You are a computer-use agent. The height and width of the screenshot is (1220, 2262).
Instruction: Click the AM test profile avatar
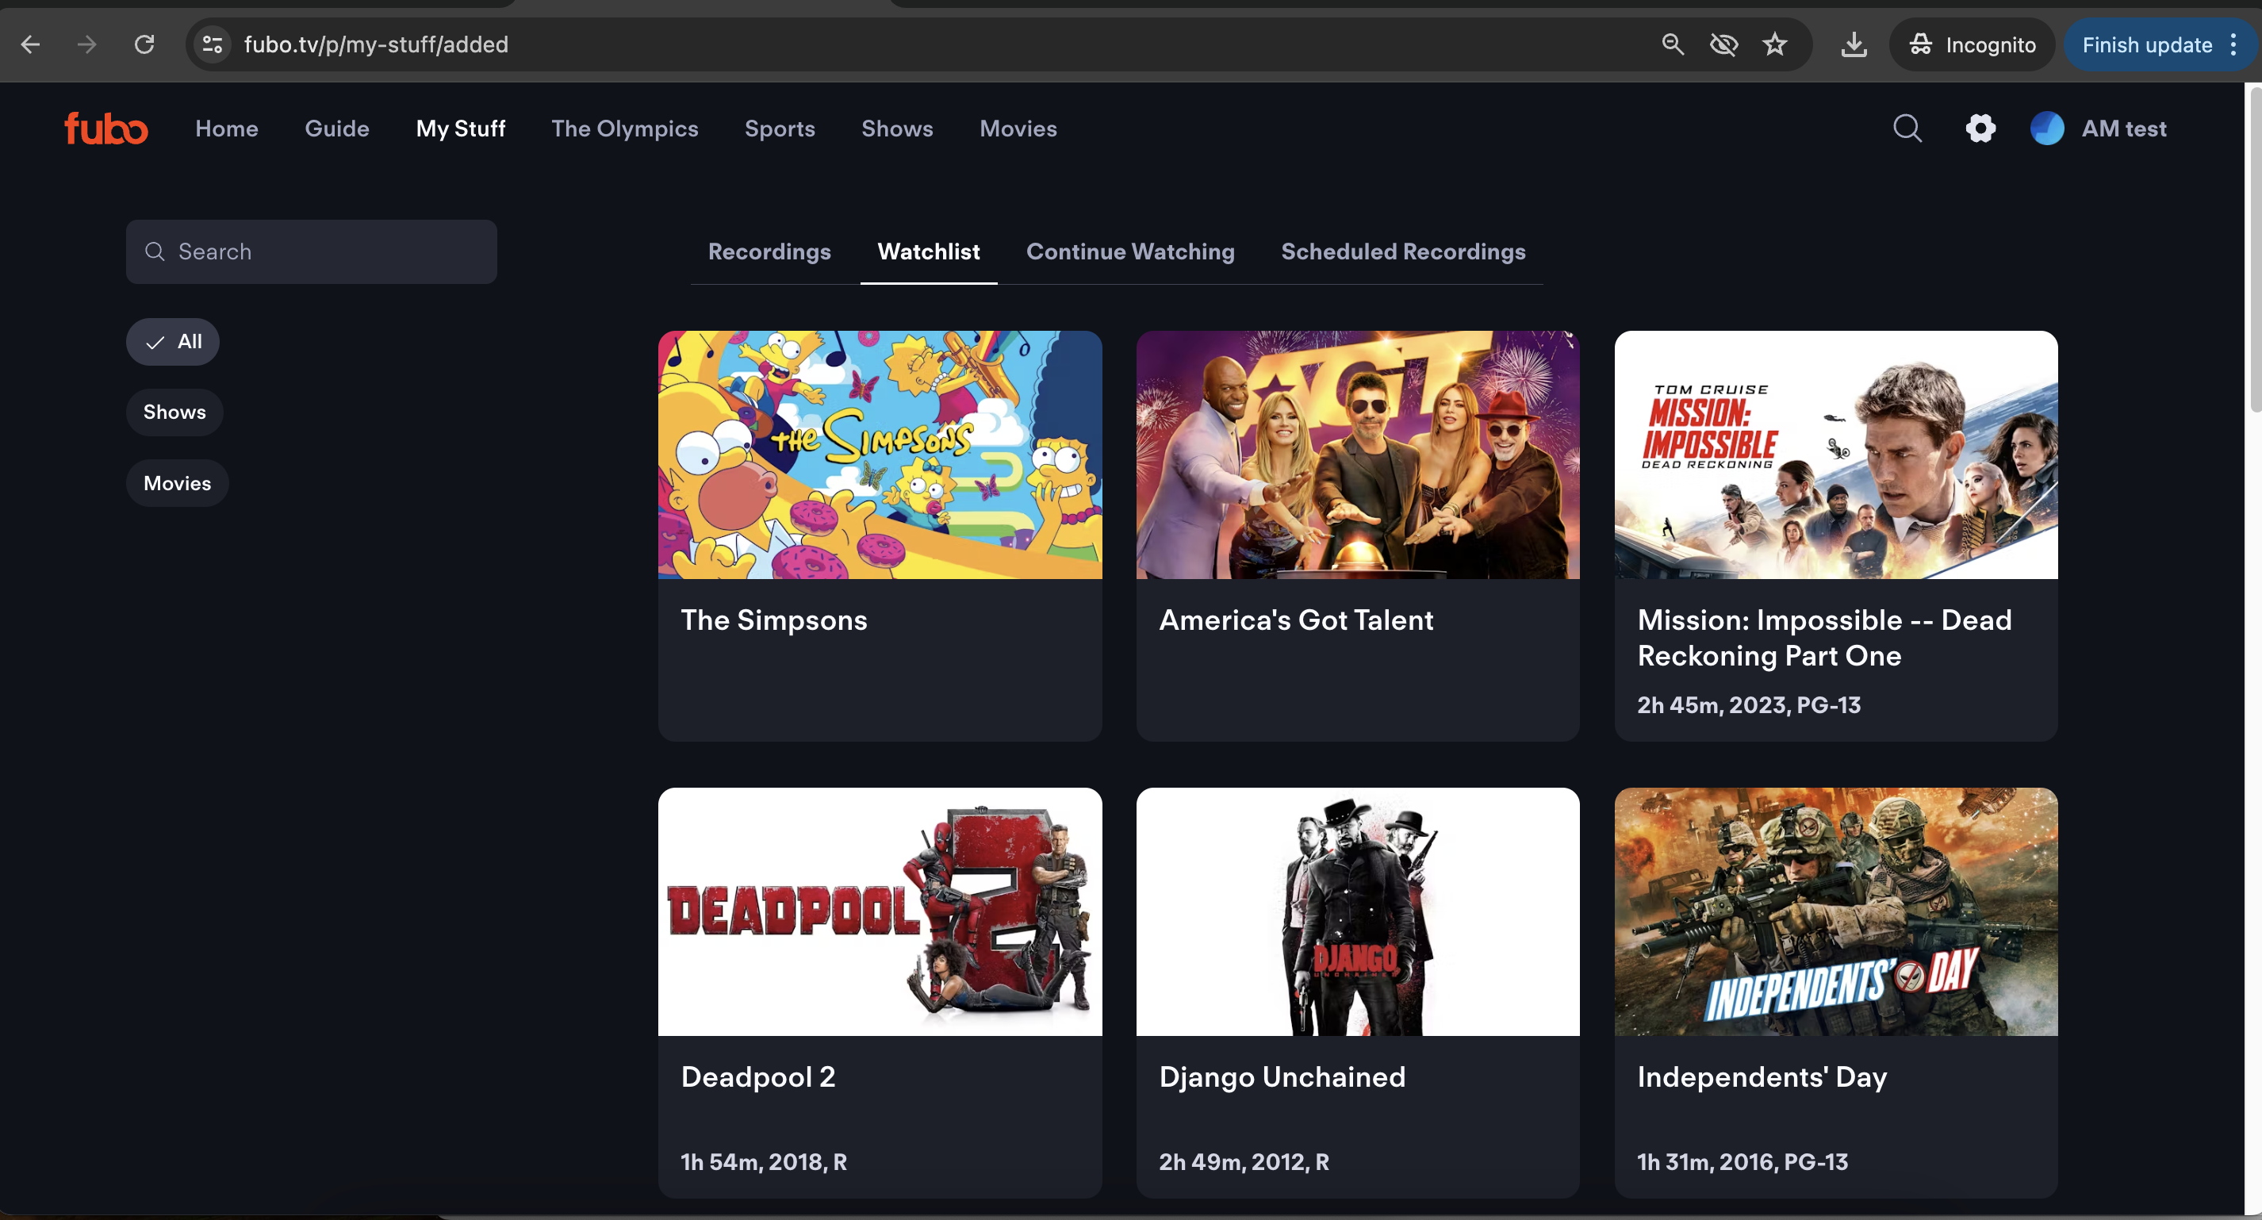tap(2047, 129)
